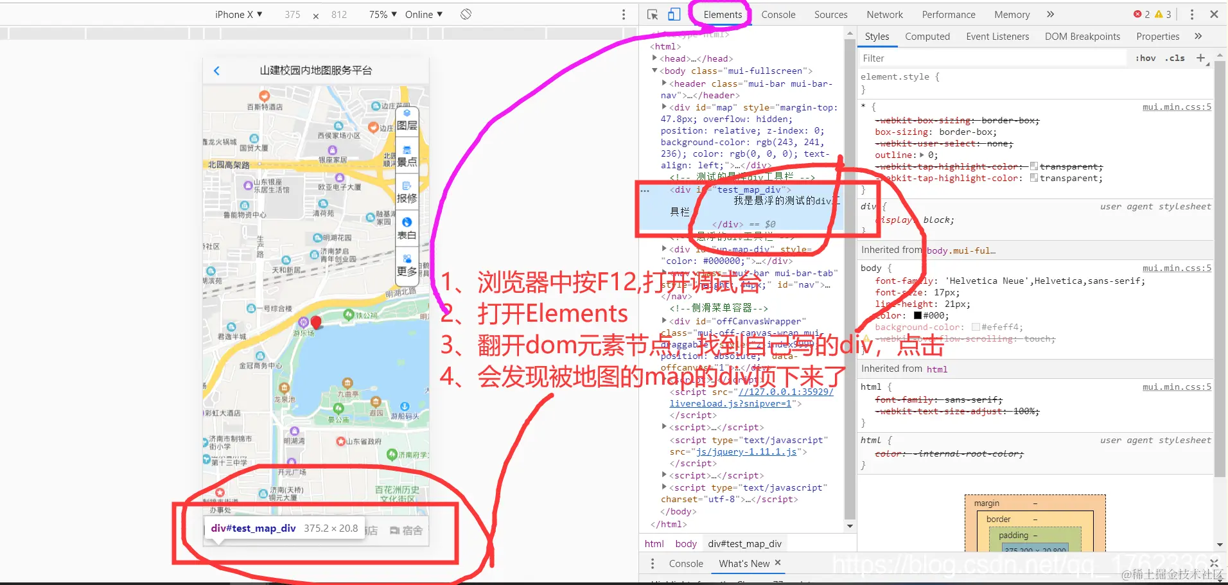Switch to the Computed styles tab

[927, 37]
